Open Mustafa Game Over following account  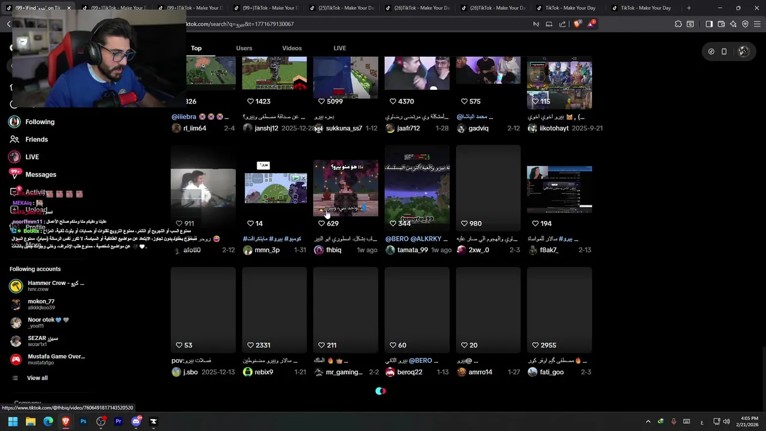[x=47, y=359]
